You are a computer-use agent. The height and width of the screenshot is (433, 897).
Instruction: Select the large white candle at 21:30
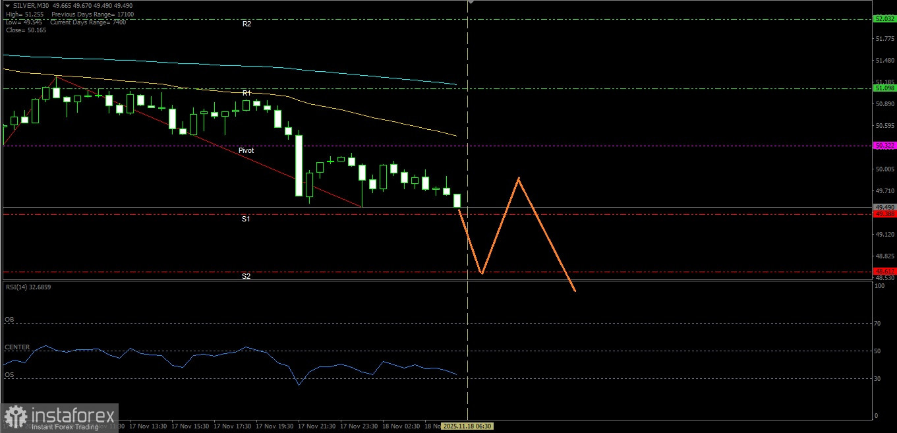[x=299, y=165]
